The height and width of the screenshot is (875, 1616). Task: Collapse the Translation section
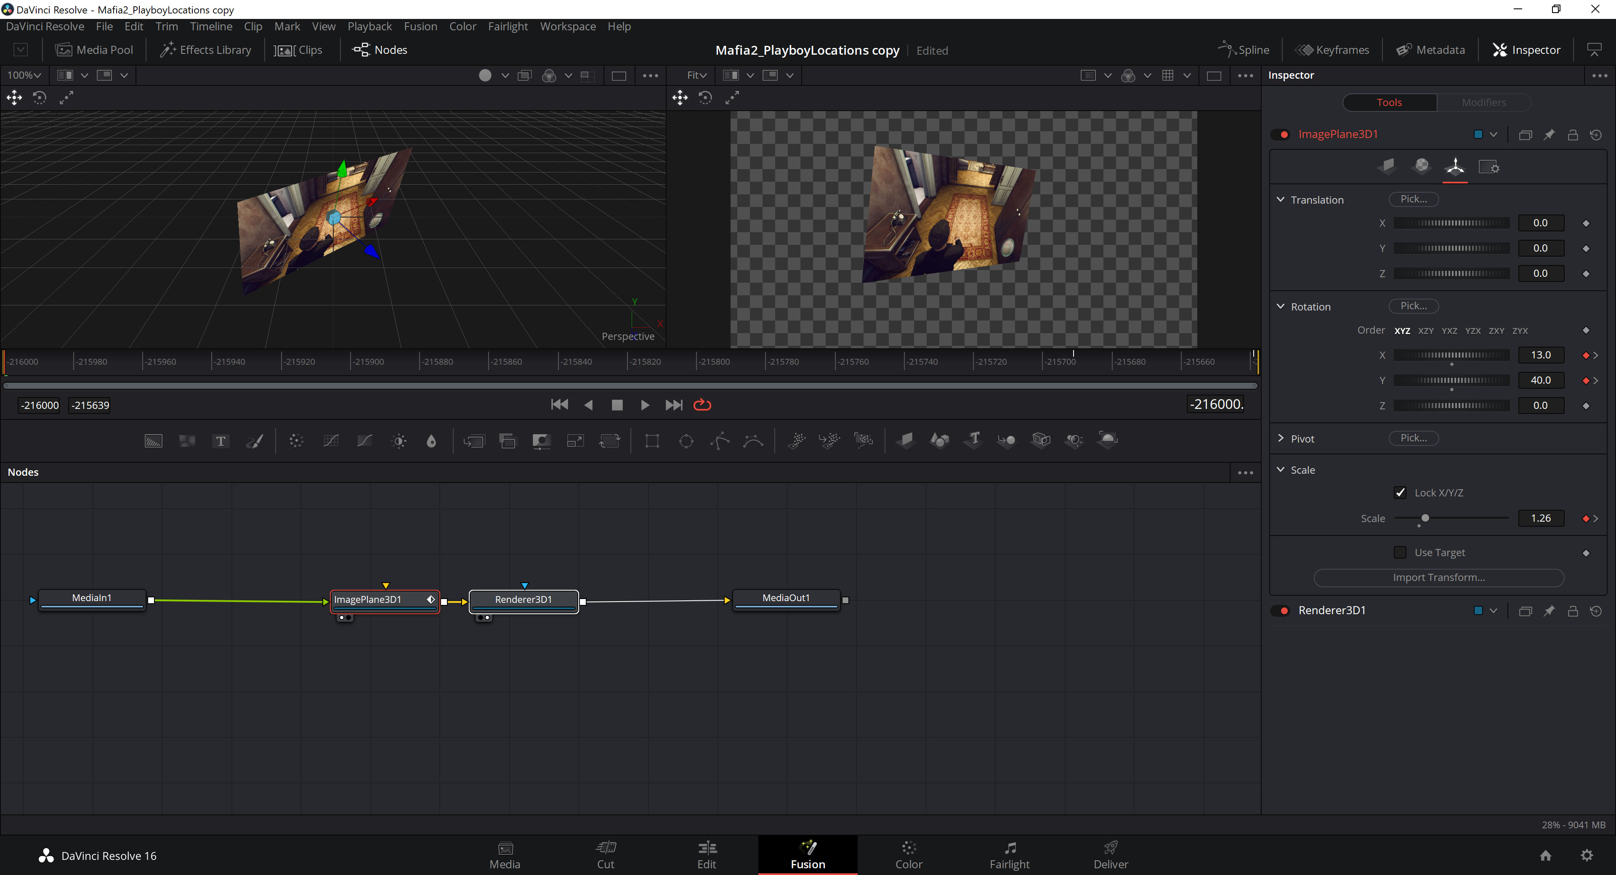(1280, 199)
